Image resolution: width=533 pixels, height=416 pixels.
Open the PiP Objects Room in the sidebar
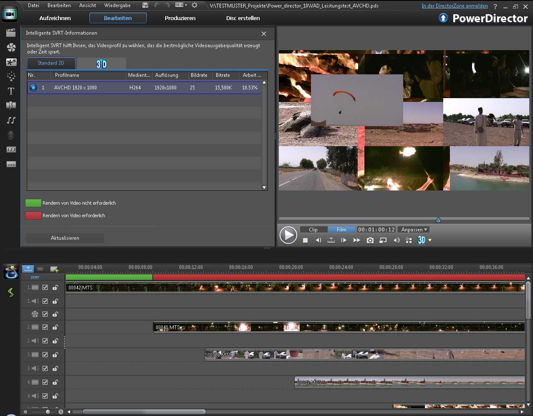tap(11, 62)
